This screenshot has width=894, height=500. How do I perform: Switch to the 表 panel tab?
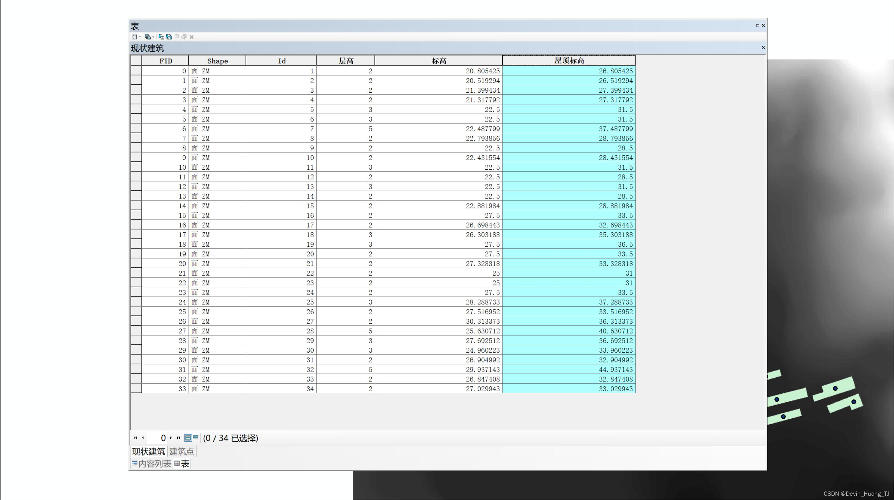[182, 464]
